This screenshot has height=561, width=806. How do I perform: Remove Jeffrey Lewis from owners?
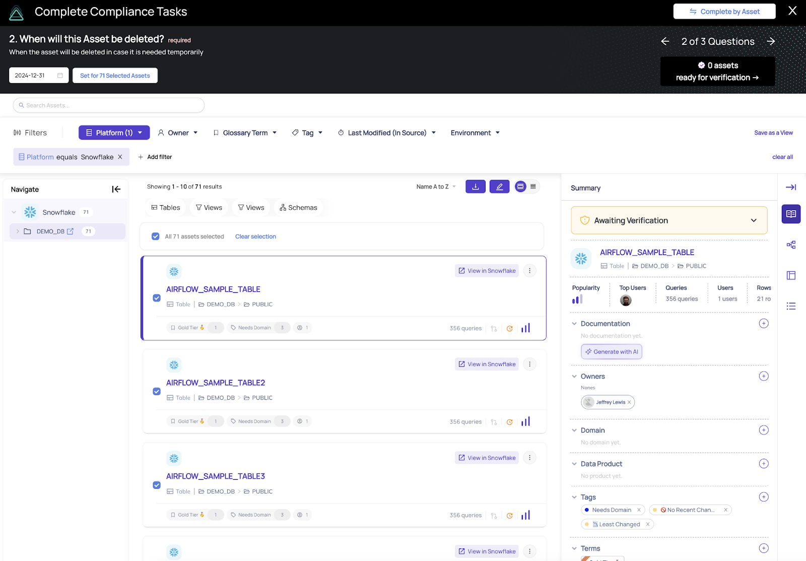pyautogui.click(x=629, y=402)
